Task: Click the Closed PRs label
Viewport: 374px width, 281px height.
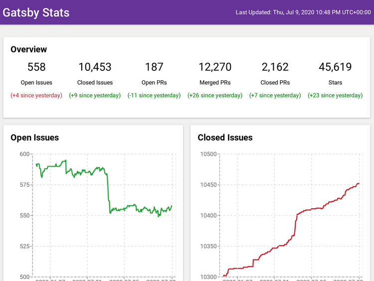Action: [275, 82]
